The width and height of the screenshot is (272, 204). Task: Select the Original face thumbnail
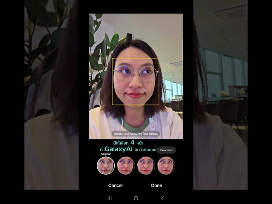click(106, 165)
